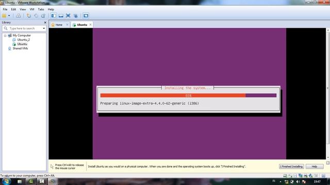Click the 'Installing the system...' dialog title
Screen dimensions: 330x185
[x=187, y=88]
